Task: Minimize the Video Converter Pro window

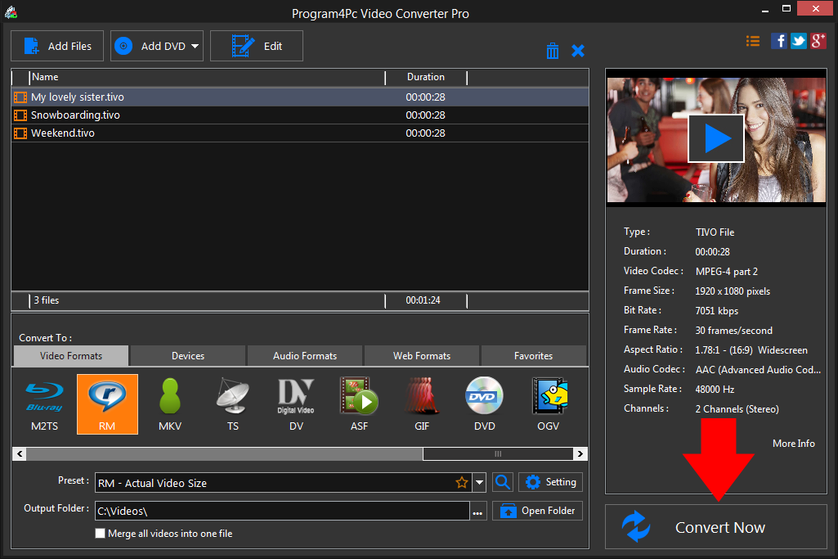Action: [x=765, y=9]
